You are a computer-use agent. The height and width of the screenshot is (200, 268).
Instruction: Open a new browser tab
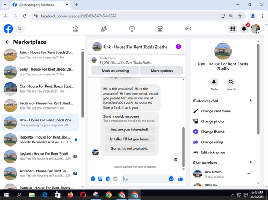(76, 5)
